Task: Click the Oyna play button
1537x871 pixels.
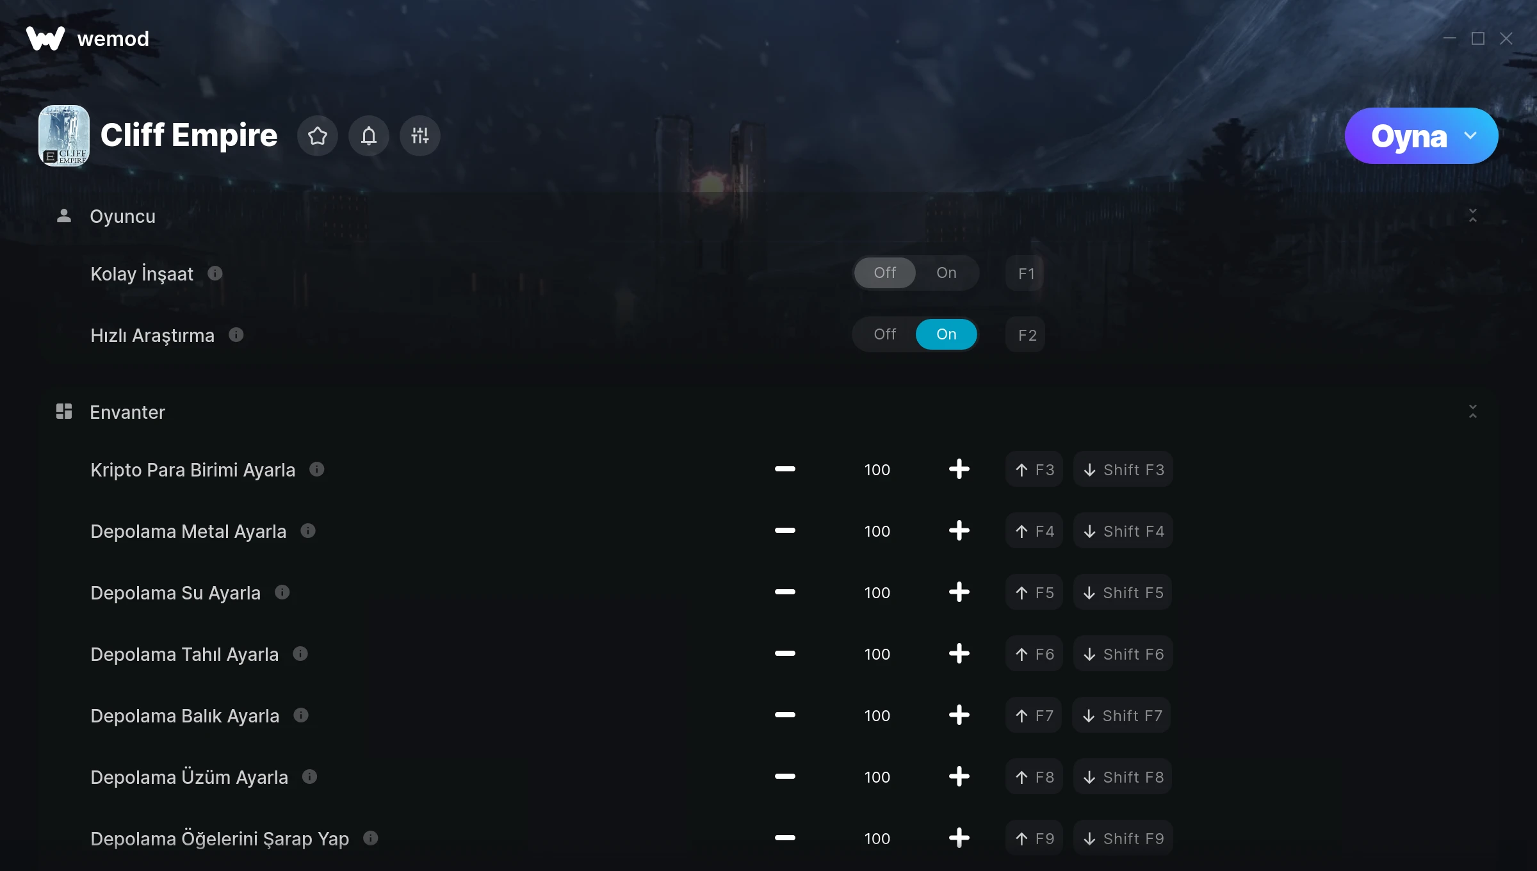Action: [1409, 136]
